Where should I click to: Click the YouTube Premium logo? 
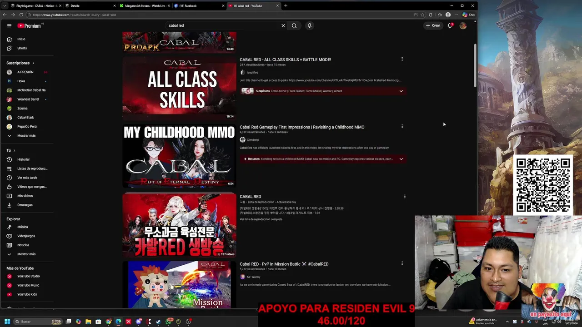click(x=30, y=26)
